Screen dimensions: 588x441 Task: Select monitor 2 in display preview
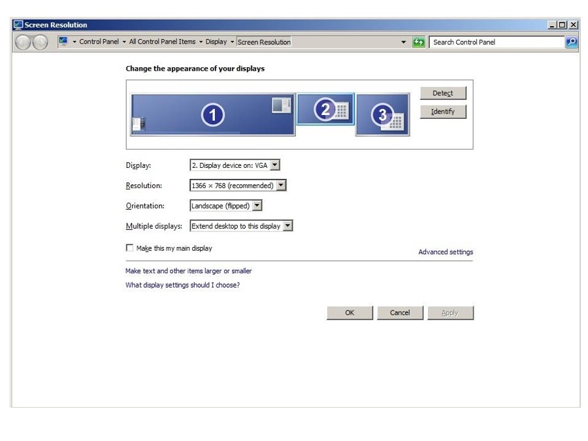[x=325, y=109]
